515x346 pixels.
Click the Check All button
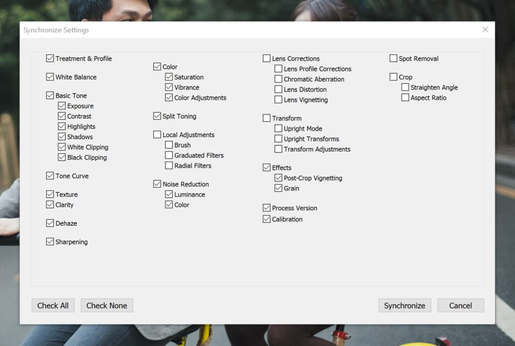click(53, 305)
